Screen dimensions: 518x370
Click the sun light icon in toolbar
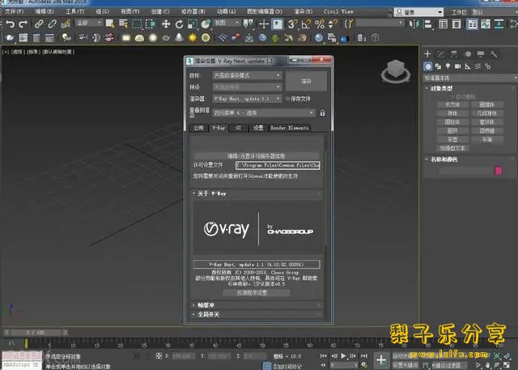point(193,38)
